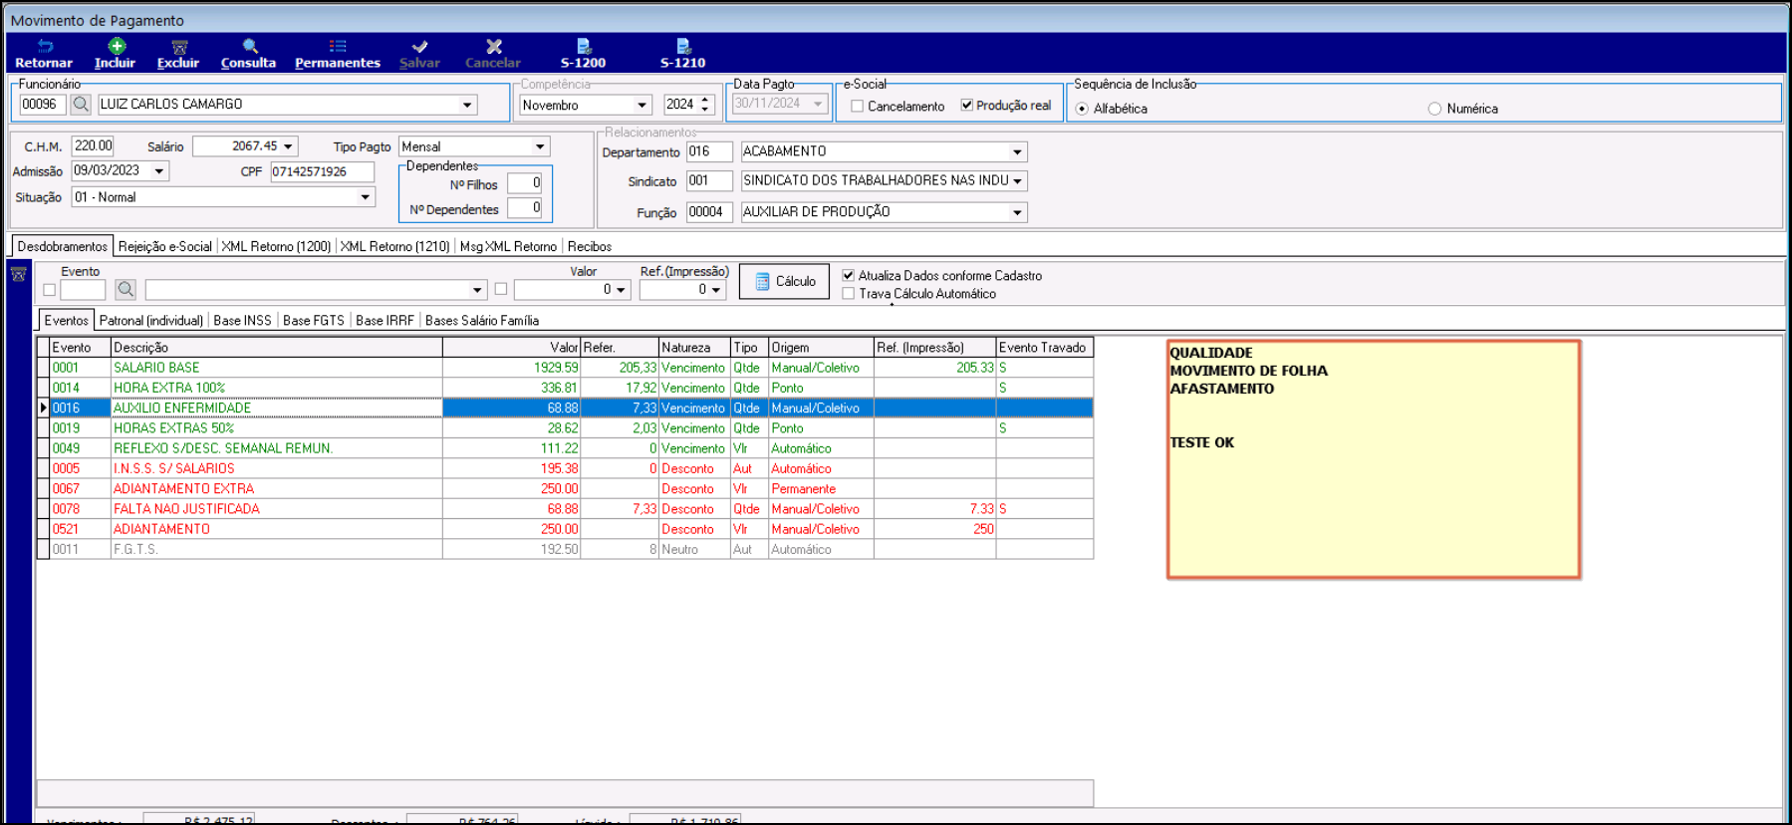Viewport: 1792px width, 825px height.
Task: Click small icon on left blue sidebar
Action: [x=18, y=274]
